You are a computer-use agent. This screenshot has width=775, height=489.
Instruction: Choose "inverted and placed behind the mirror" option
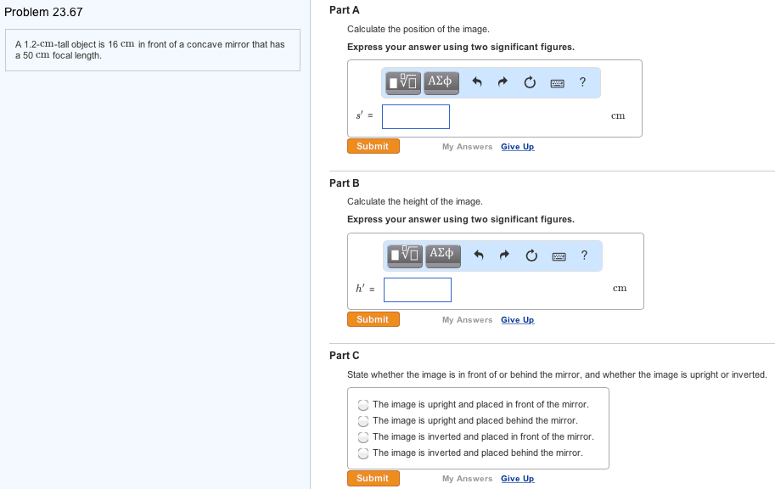click(x=363, y=453)
